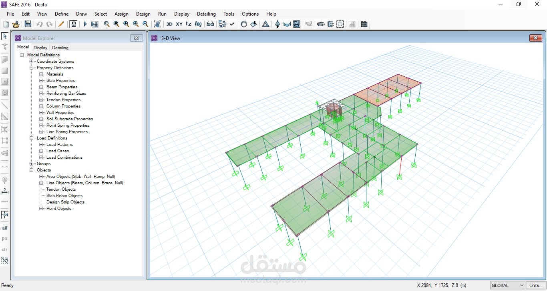The height and width of the screenshot is (291, 547).
Task: Click the 'all' select all button
Action: [5, 228]
